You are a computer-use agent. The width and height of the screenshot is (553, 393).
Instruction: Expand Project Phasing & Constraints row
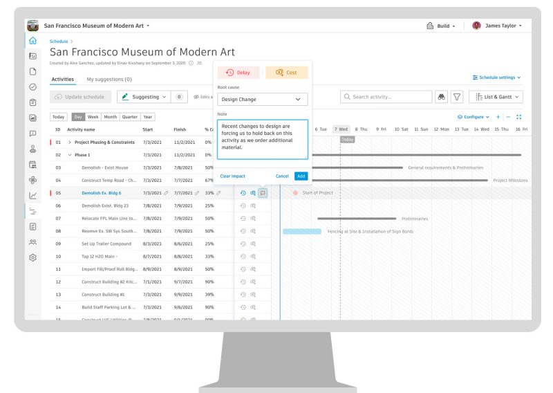tap(70, 143)
